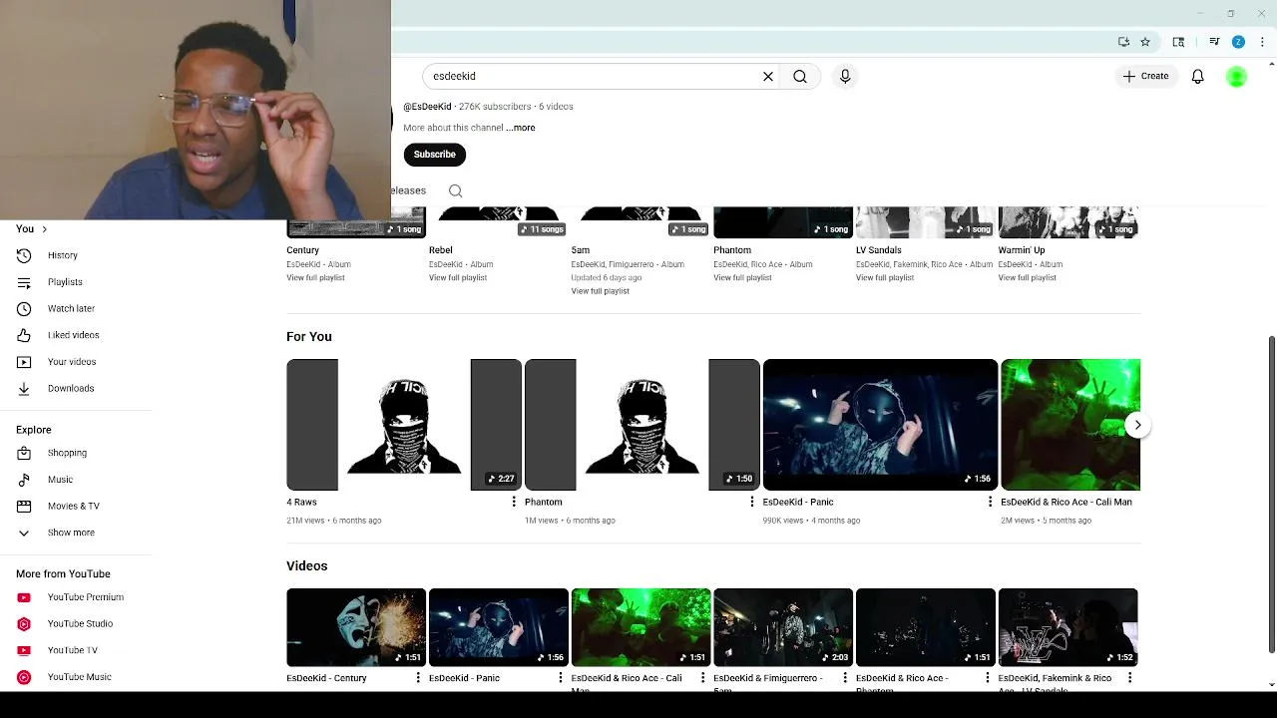Screen dimensions: 1277x718
Task: Open options for EsDeeKid - Century
Action: click(x=418, y=678)
